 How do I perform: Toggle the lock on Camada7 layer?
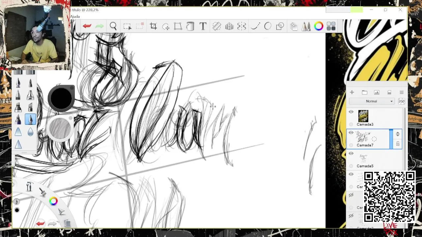[398, 144]
